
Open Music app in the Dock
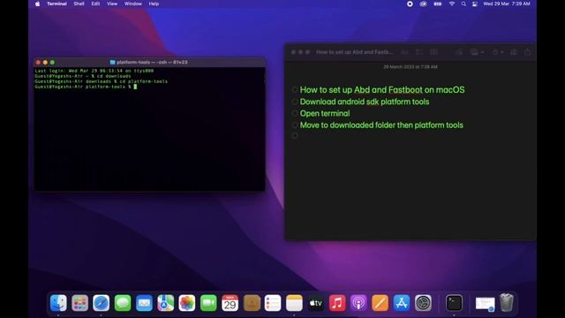tap(337, 303)
